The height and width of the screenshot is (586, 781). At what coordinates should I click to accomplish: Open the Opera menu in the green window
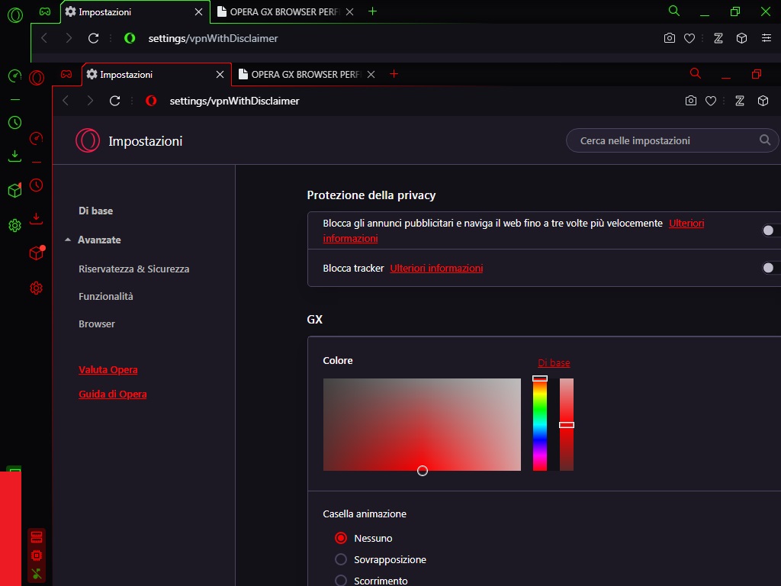pyautogui.click(x=15, y=15)
